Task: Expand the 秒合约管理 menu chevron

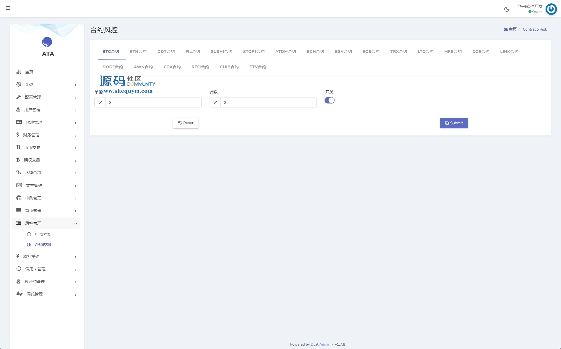Action: pyautogui.click(x=75, y=282)
